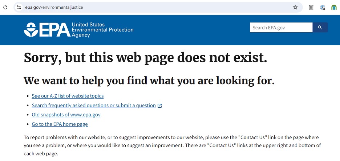Click the EPA flower emblem logo

pos(31,30)
